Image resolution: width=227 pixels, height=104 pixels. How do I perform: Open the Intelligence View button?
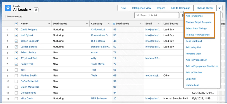click(x=141, y=8)
